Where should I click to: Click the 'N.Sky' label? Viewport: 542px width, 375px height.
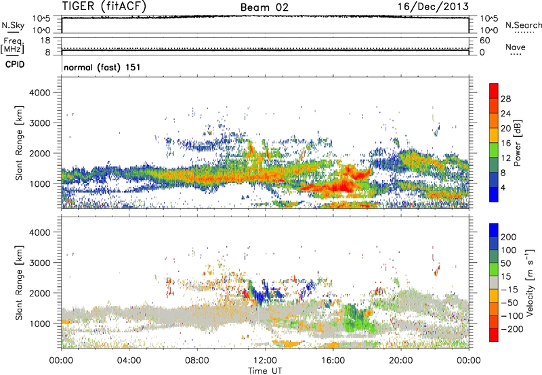(x=13, y=25)
